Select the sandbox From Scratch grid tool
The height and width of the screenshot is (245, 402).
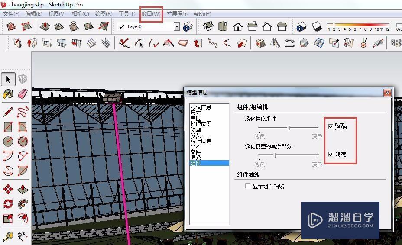click(26, 26)
